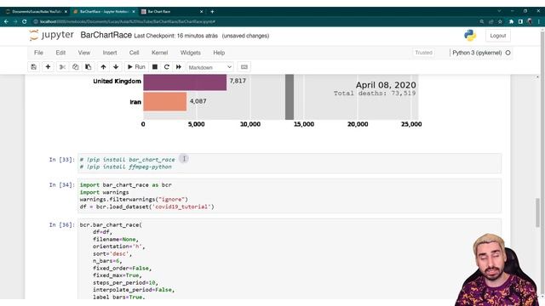Click the In [34] cell prompt
Image resolution: width=545 pixels, height=306 pixels.
pyautogui.click(x=61, y=185)
